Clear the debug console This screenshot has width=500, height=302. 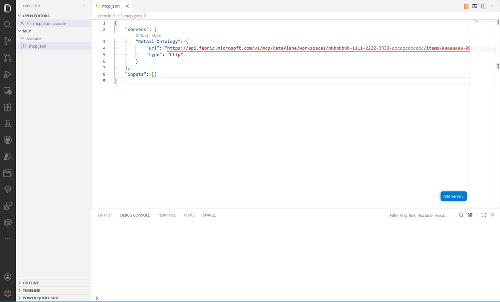(x=470, y=215)
